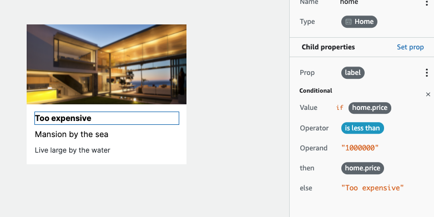Open the 'is less than' operator dropdown
434x217 pixels.
point(362,128)
